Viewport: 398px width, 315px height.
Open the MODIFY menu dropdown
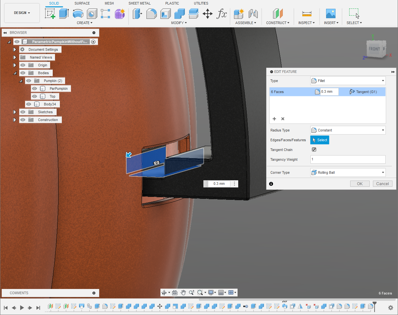[x=179, y=23]
